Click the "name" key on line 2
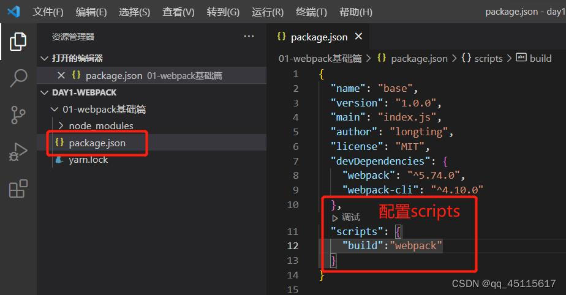 pyautogui.click(x=348, y=88)
